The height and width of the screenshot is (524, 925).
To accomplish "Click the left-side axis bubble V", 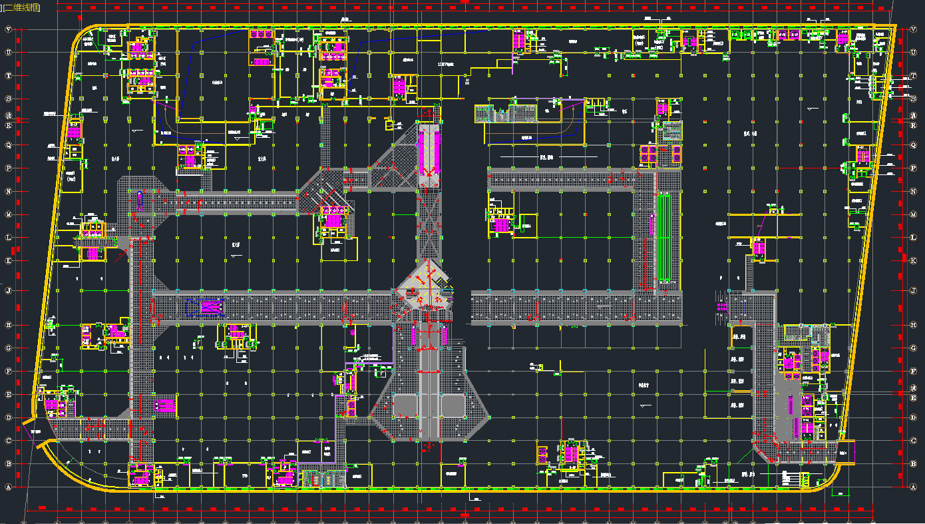I will tap(9, 30).
